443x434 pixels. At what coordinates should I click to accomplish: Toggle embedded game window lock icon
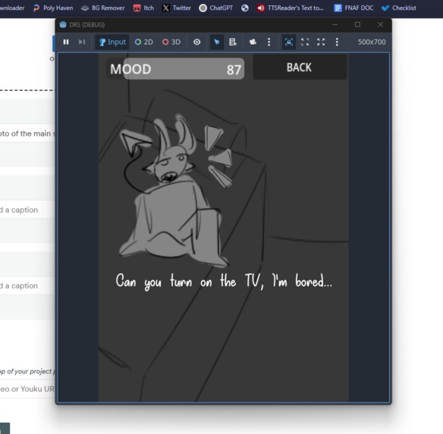289,42
